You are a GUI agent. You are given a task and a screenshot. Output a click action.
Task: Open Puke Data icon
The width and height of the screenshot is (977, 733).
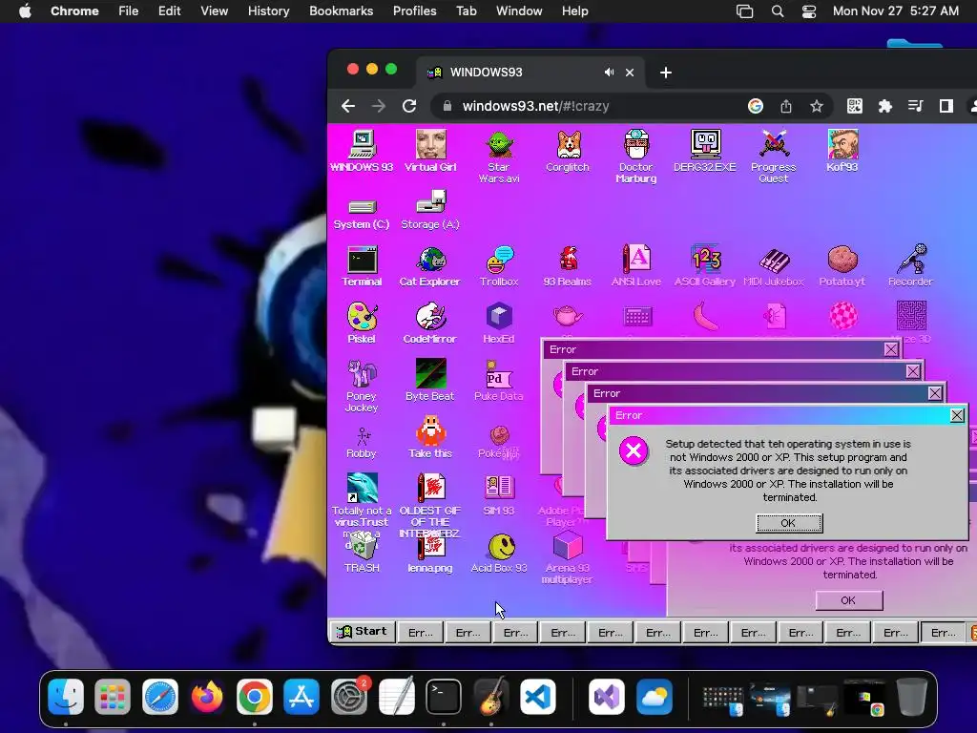[499, 380]
